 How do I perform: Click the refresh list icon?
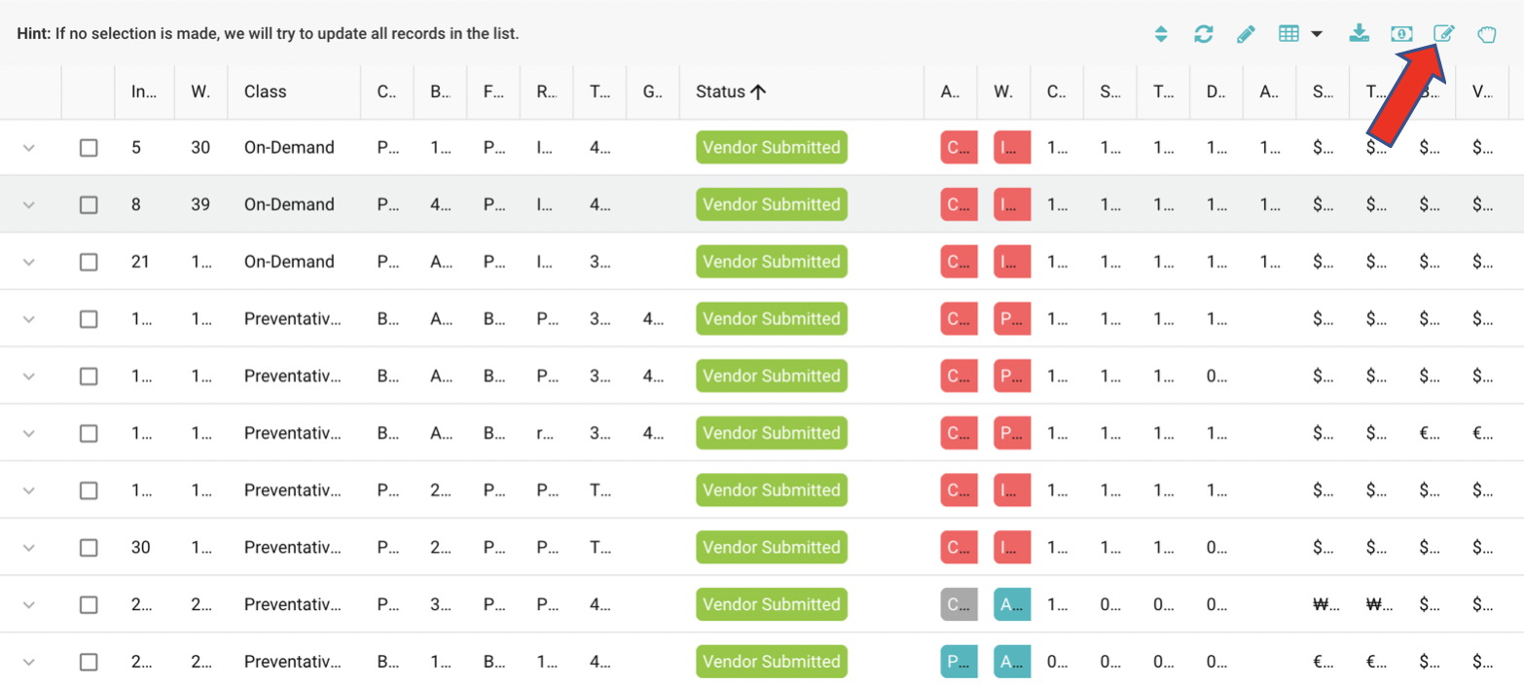pyautogui.click(x=1204, y=34)
